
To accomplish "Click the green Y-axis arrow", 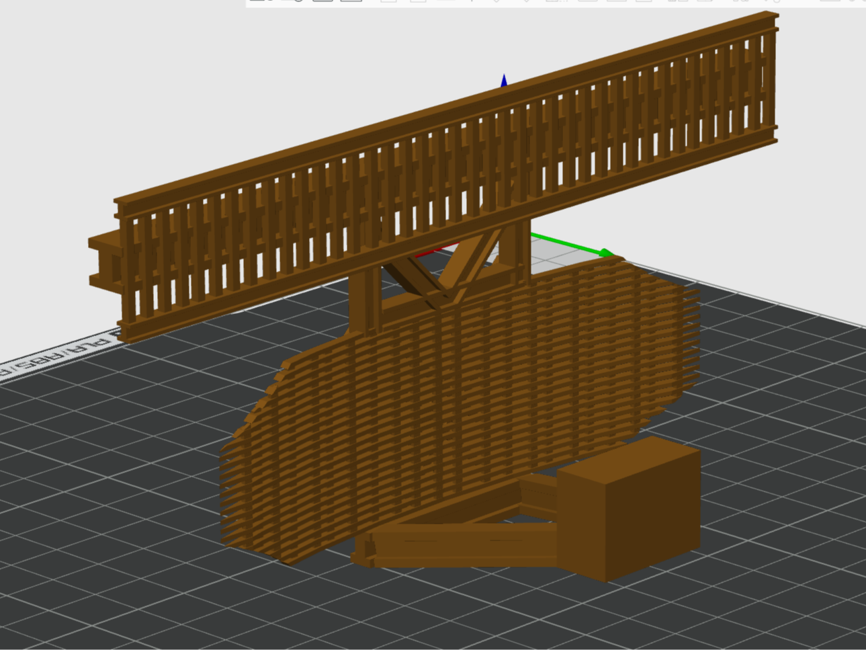I will pos(573,245).
